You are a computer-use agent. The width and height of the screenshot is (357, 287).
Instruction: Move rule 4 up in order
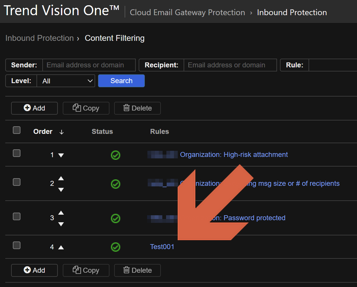point(61,247)
